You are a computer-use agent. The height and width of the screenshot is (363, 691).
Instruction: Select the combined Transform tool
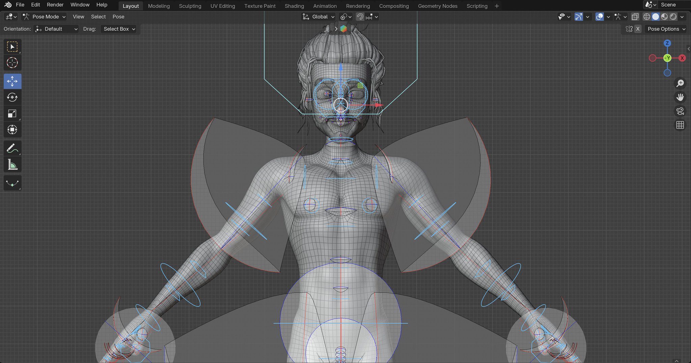pos(12,130)
